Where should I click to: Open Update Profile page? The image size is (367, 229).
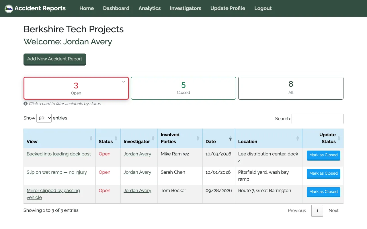228,8
